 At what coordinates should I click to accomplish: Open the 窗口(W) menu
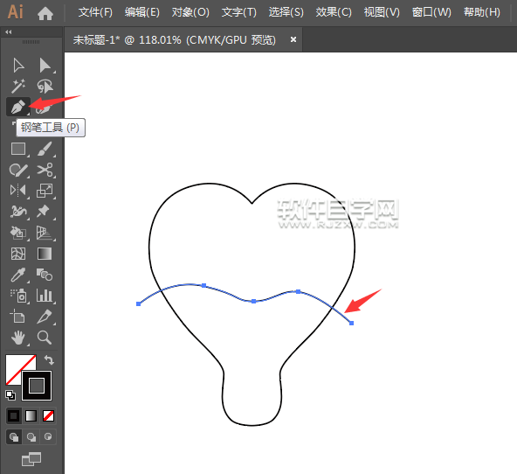click(x=431, y=12)
